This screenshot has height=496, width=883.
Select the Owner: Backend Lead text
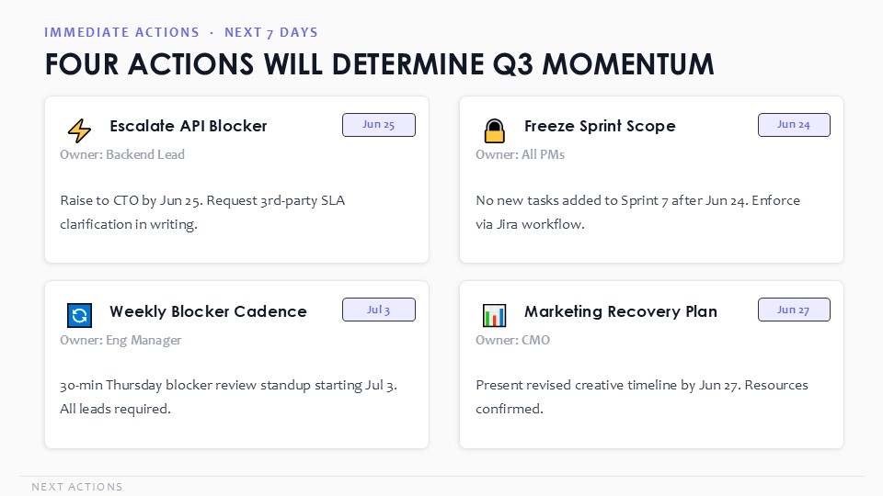click(x=122, y=154)
